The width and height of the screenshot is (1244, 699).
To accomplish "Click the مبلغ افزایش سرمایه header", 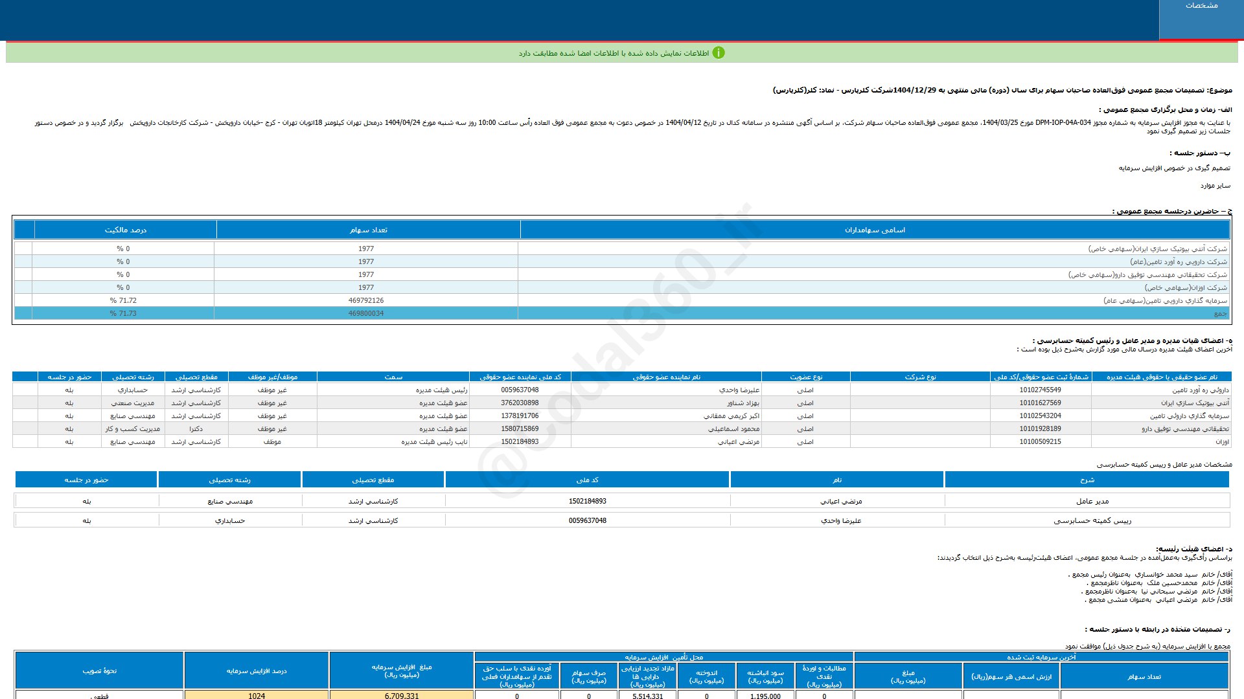I will pyautogui.click(x=402, y=671).
